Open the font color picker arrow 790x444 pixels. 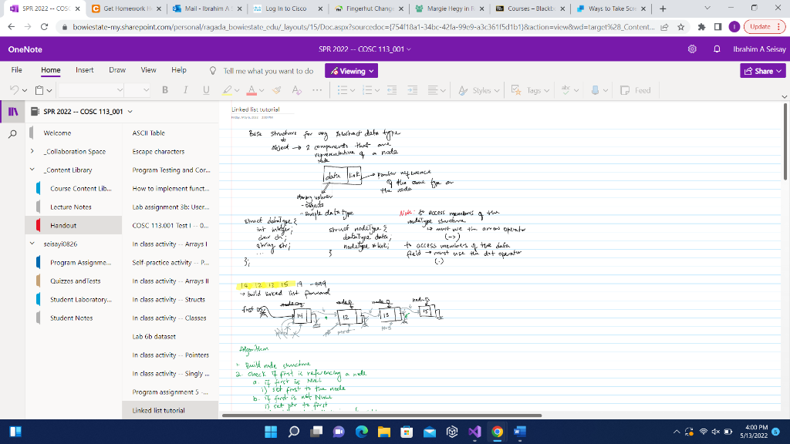[x=261, y=89]
